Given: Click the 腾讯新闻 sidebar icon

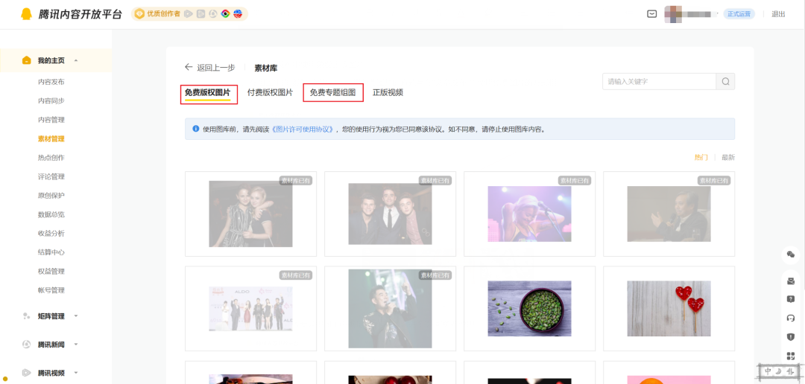Looking at the screenshot, I should coord(26,344).
